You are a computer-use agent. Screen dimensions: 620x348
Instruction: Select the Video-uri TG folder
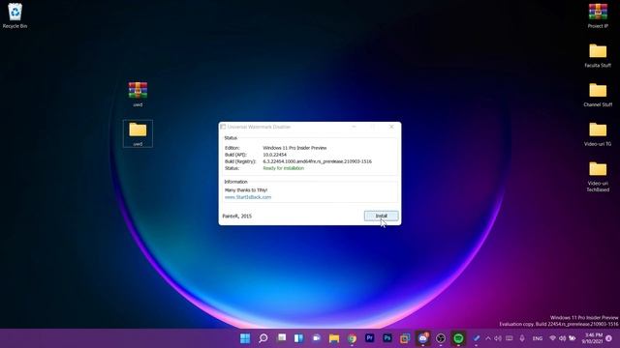click(598, 134)
